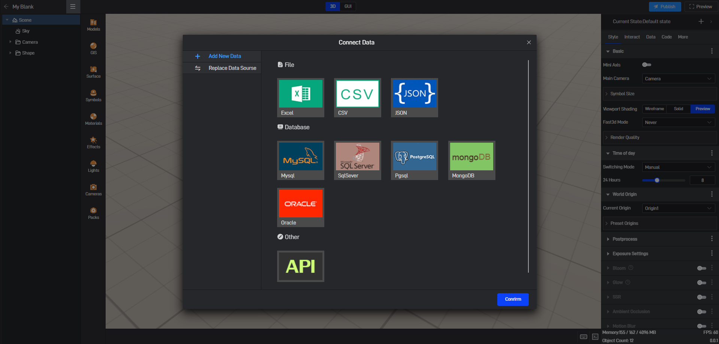Click the 24 Hours value field
Viewport: 719px width, 344px height.
(x=703, y=180)
